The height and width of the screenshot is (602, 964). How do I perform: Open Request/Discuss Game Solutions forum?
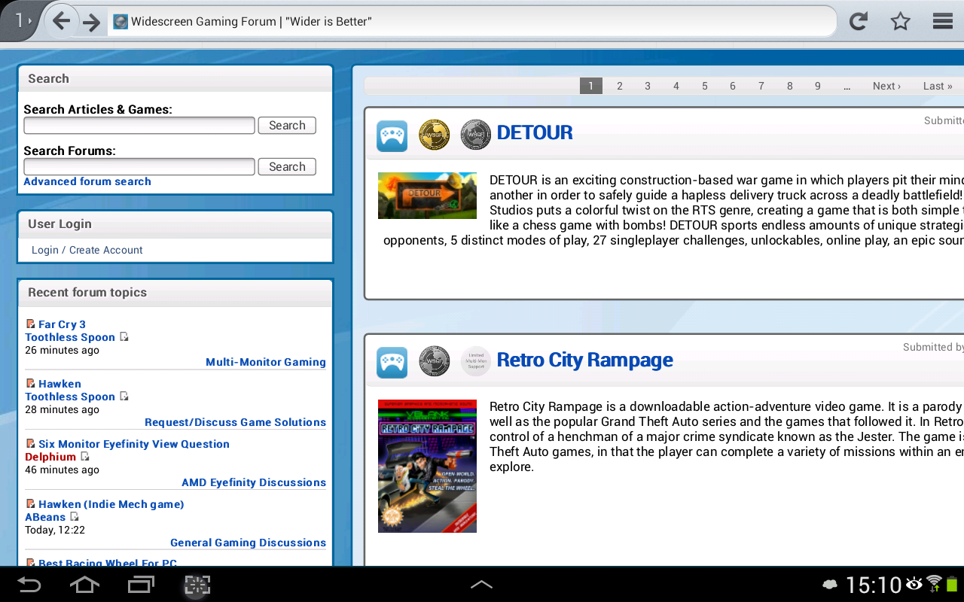coord(235,422)
